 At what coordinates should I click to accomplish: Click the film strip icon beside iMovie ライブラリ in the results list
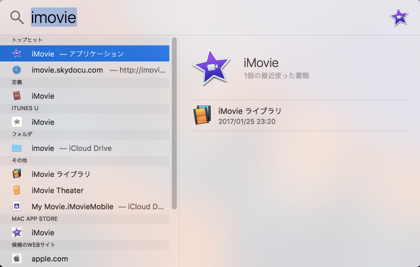click(17, 174)
